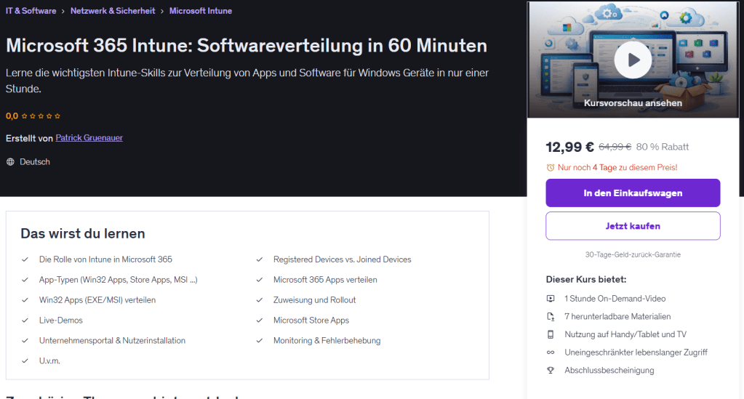Click the trophy certificate icon
The height and width of the screenshot is (399, 744).
pos(551,371)
